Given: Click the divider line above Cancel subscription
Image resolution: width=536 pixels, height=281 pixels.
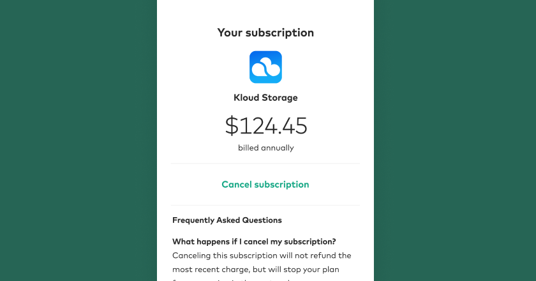Looking at the screenshot, I should [x=265, y=163].
